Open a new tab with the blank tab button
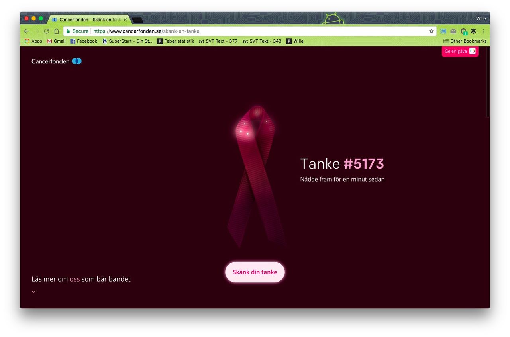This screenshot has height=337, width=510. pos(137,20)
